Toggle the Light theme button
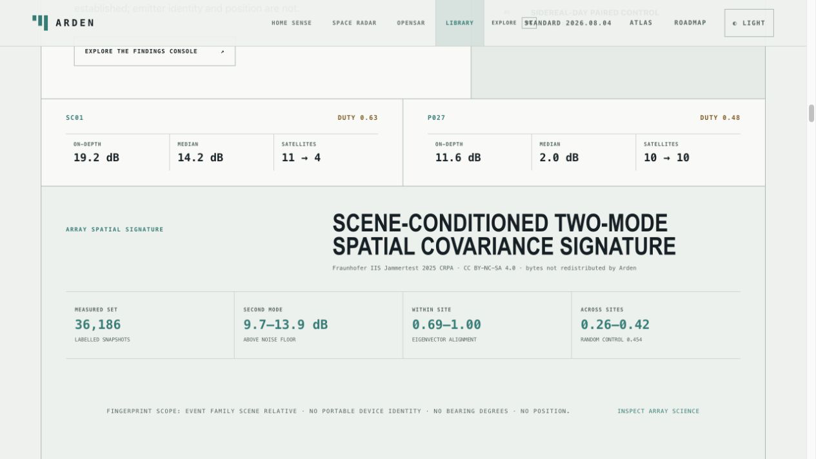816x459 pixels. click(749, 23)
